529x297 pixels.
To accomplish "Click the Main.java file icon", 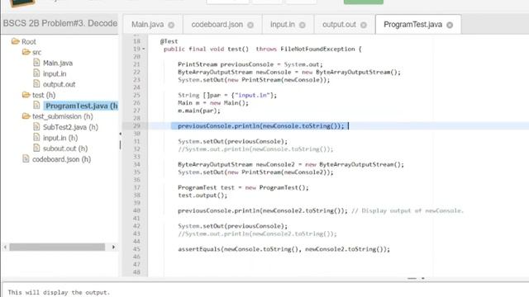I will point(36,63).
